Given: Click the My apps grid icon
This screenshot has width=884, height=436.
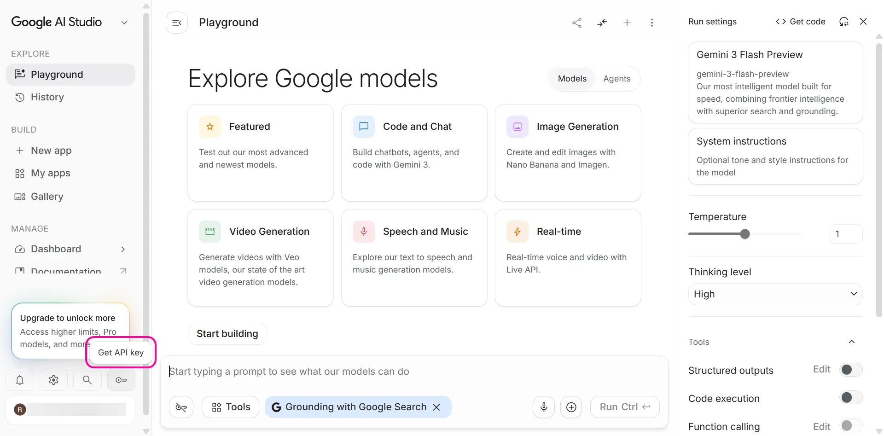Looking at the screenshot, I should pyautogui.click(x=20, y=173).
